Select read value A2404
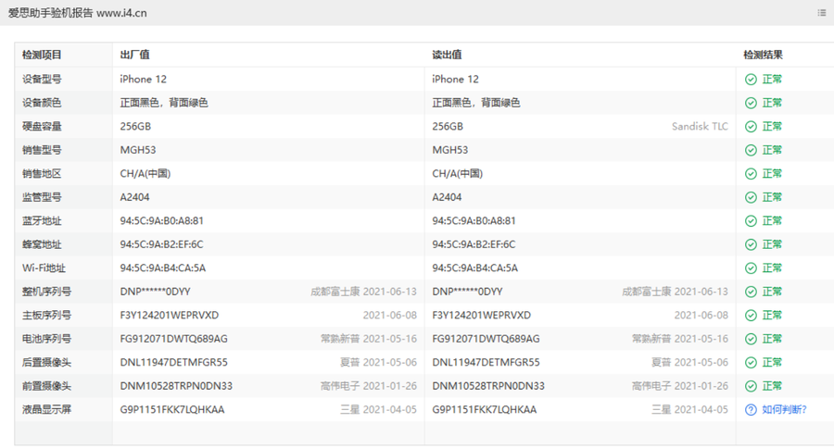 coord(447,197)
